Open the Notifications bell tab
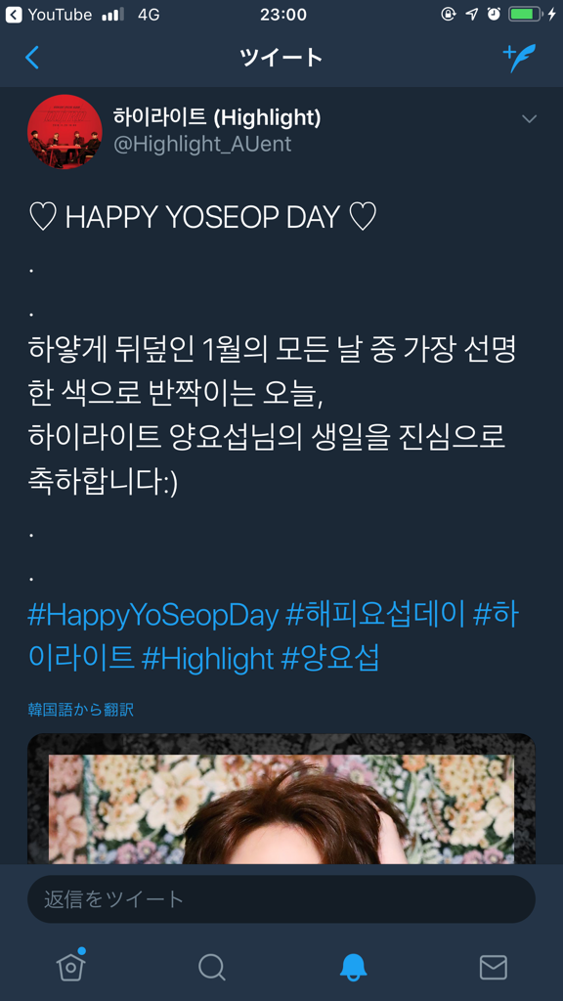This screenshot has height=1001, width=563. click(x=352, y=967)
